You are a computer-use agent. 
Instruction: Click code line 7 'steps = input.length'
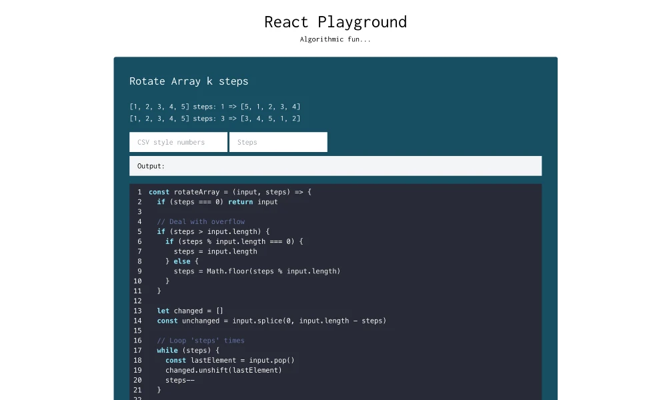click(x=215, y=251)
